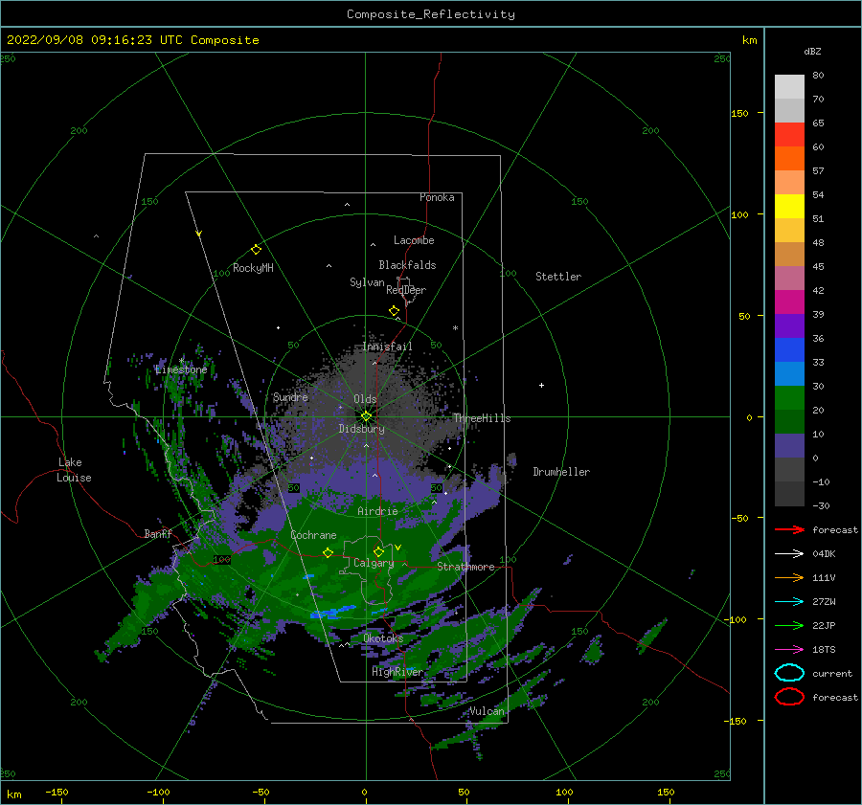Click the Lake Louise label
This screenshot has height=805, width=862.
[74, 470]
